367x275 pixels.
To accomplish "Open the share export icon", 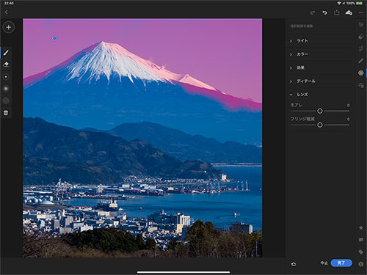I will (x=337, y=12).
